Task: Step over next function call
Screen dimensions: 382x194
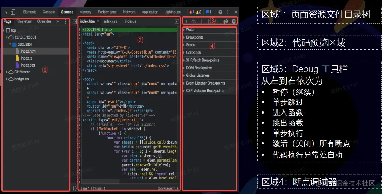Action: 194,21
